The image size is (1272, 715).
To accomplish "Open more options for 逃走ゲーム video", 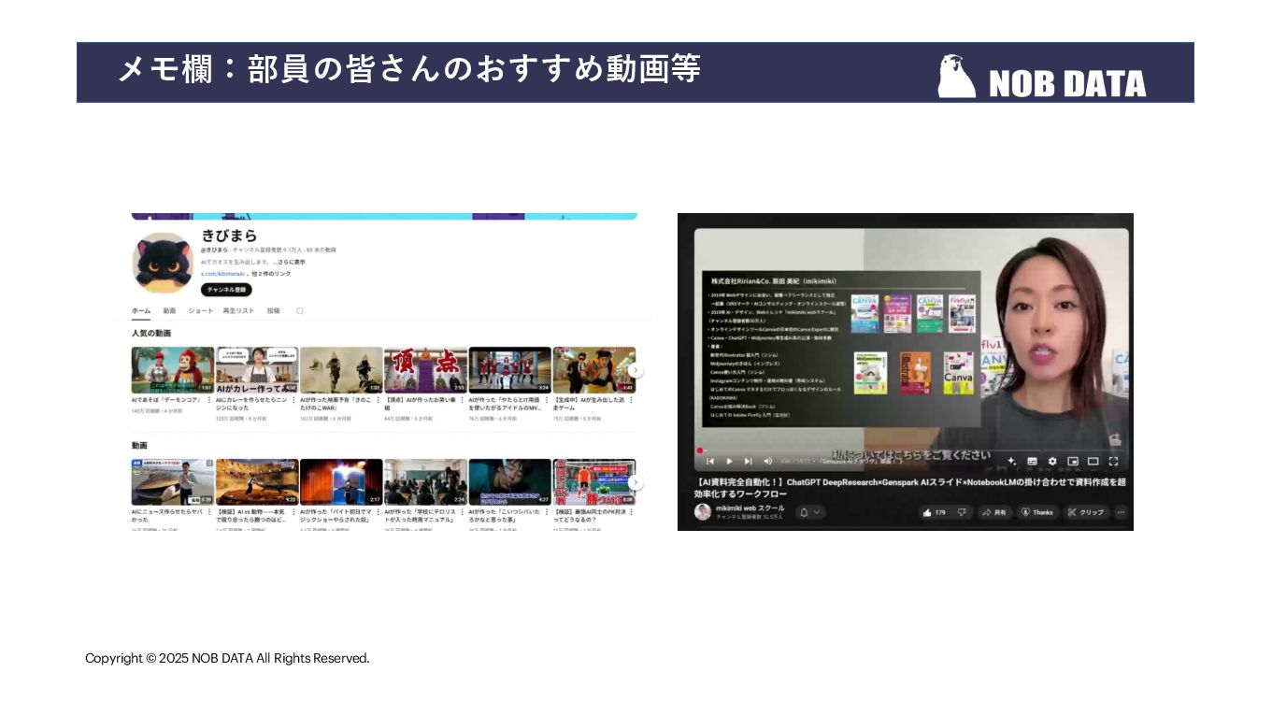I will [x=631, y=400].
